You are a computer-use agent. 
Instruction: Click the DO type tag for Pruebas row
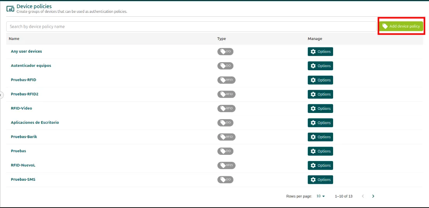pos(226,151)
